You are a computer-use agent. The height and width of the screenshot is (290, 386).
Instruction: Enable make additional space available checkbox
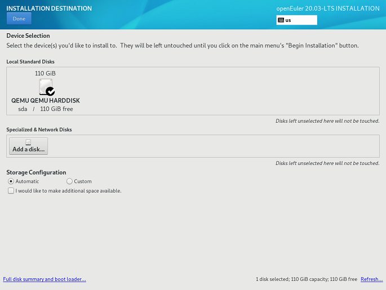point(11,191)
